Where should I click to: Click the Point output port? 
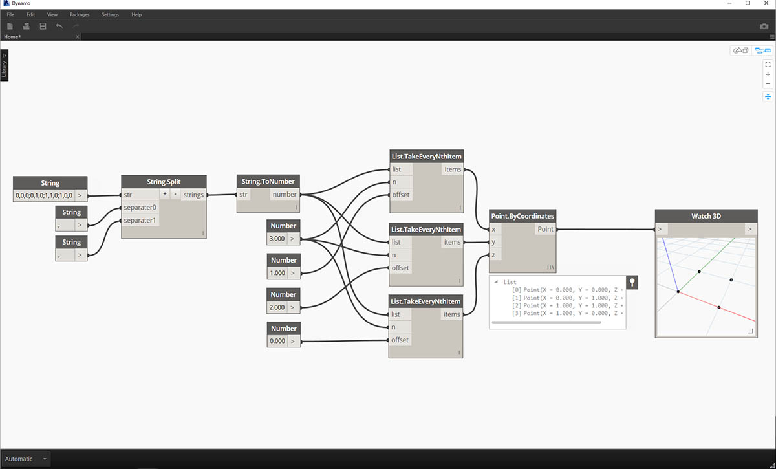545,229
